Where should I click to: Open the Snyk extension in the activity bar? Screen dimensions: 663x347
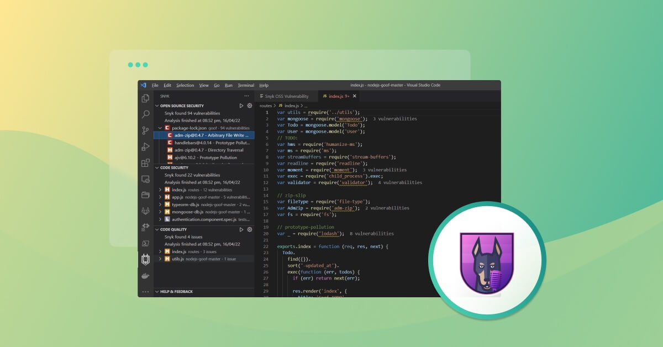click(x=145, y=257)
